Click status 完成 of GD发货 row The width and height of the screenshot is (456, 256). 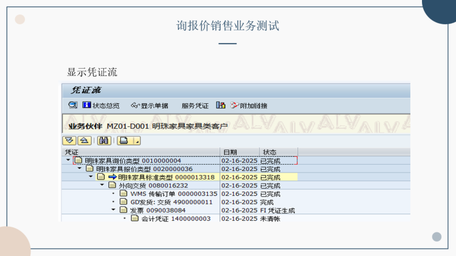[x=267, y=202]
